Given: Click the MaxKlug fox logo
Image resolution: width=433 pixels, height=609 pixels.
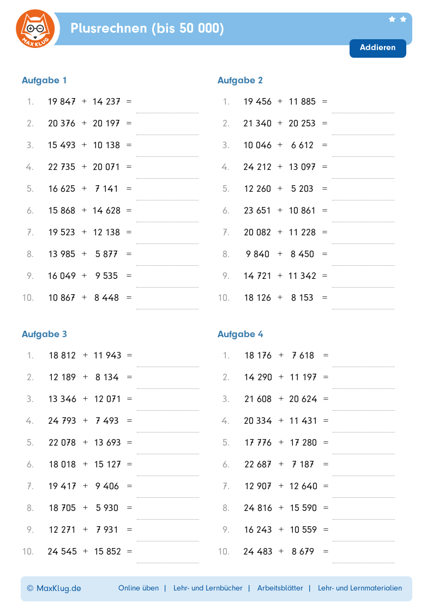Looking at the screenshot, I should [x=35, y=29].
